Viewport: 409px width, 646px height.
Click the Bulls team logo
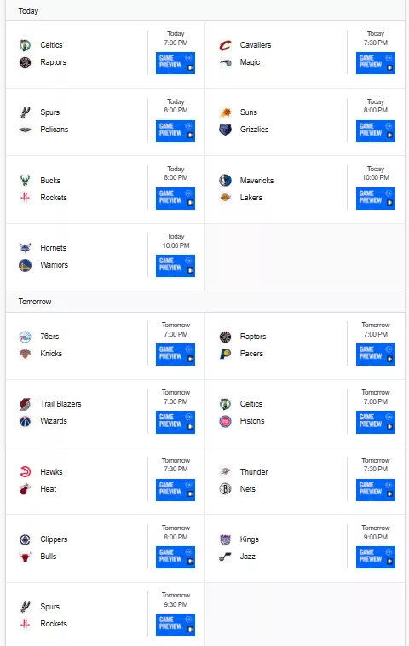(25, 557)
